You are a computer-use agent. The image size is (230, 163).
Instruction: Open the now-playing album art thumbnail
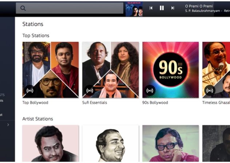[134, 9]
